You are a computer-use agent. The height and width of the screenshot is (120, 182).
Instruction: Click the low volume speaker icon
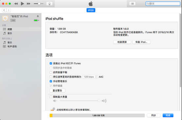click(55, 101)
